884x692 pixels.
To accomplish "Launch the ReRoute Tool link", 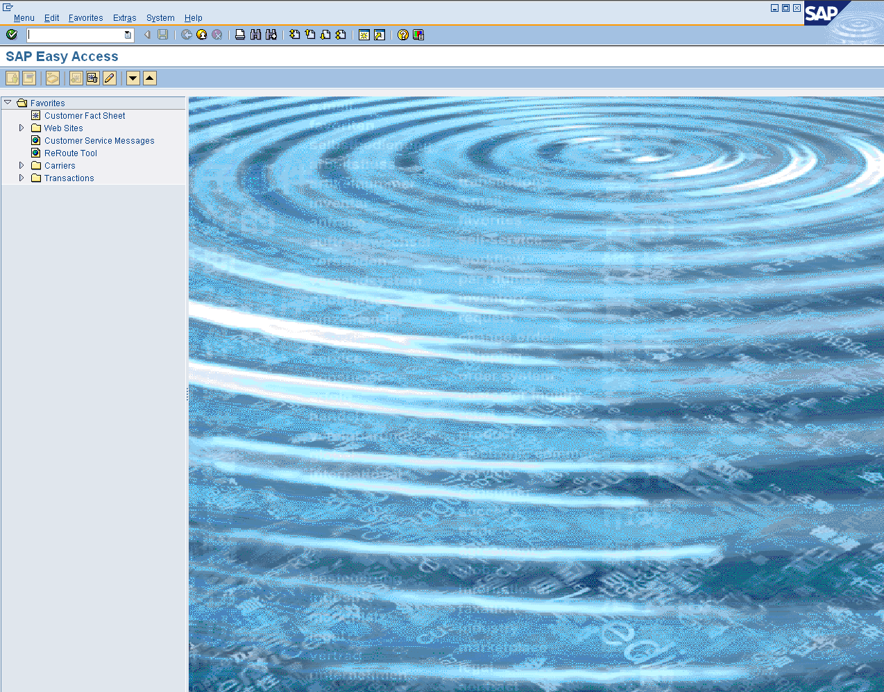I will [71, 153].
